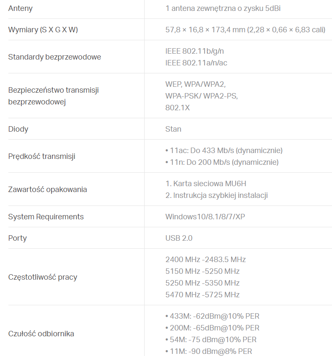Viewport: 332px width, 356px height.
Task: Click the System Requirements label
Action: pyautogui.click(x=46, y=217)
